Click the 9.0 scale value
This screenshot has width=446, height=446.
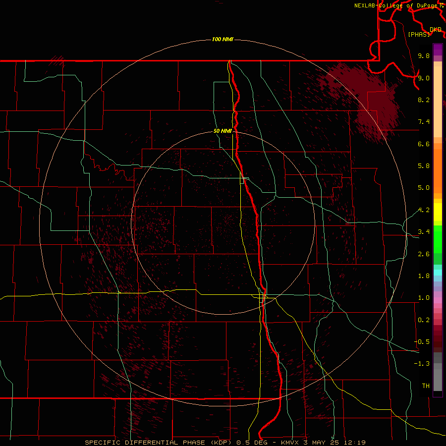pyautogui.click(x=424, y=78)
